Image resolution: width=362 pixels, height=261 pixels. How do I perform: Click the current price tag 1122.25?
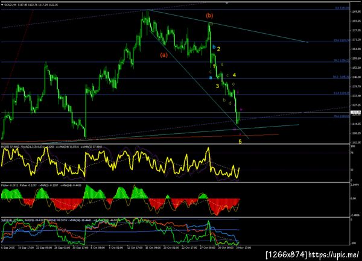coord(355,112)
